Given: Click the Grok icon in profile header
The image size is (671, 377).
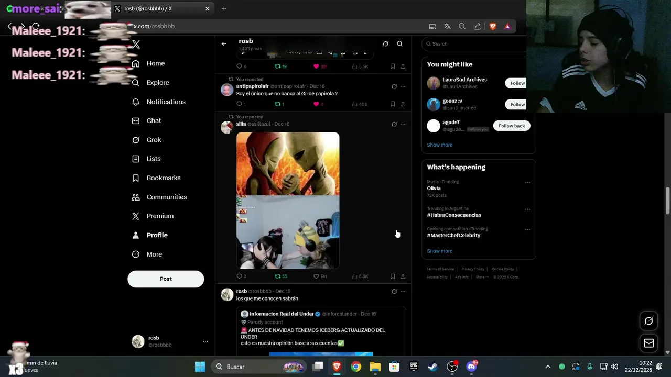Looking at the screenshot, I should click(386, 44).
